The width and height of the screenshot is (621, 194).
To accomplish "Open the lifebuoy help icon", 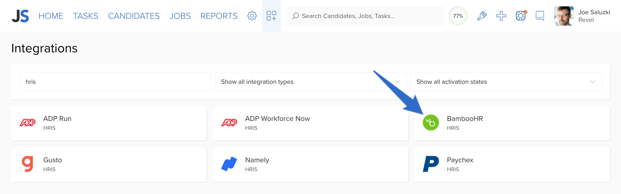I will [521, 16].
